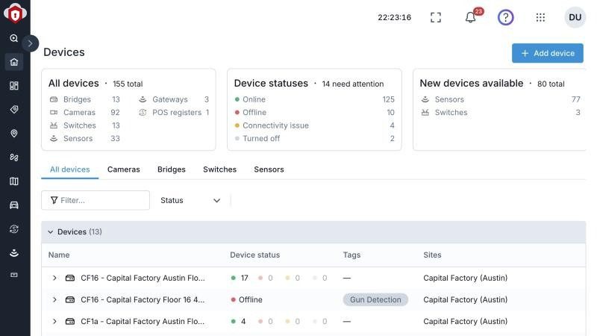Click the Tags column header
This screenshot has height=336, width=597.
(x=351, y=255)
